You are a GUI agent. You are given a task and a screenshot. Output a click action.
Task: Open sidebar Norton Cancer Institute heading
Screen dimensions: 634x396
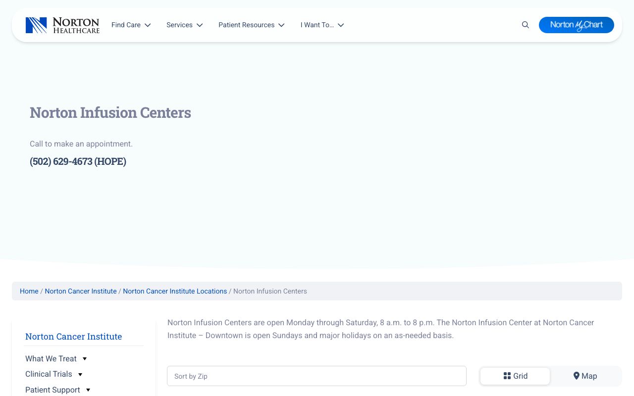pos(73,337)
